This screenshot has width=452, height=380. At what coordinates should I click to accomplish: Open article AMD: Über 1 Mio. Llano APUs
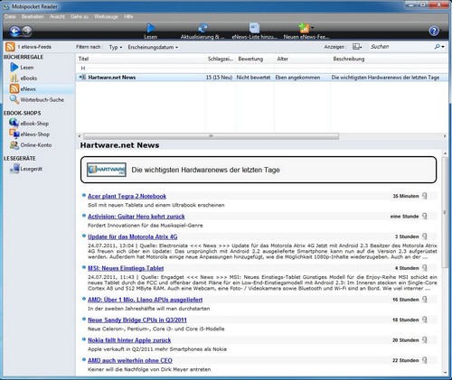[x=146, y=300]
